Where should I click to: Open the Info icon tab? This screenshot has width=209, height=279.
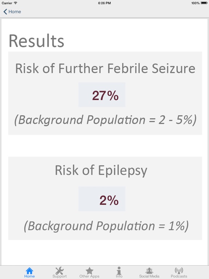tap(119, 271)
